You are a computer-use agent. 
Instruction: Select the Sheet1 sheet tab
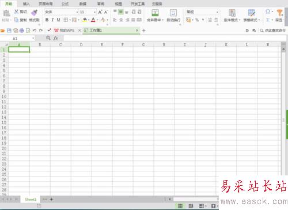click(x=31, y=200)
